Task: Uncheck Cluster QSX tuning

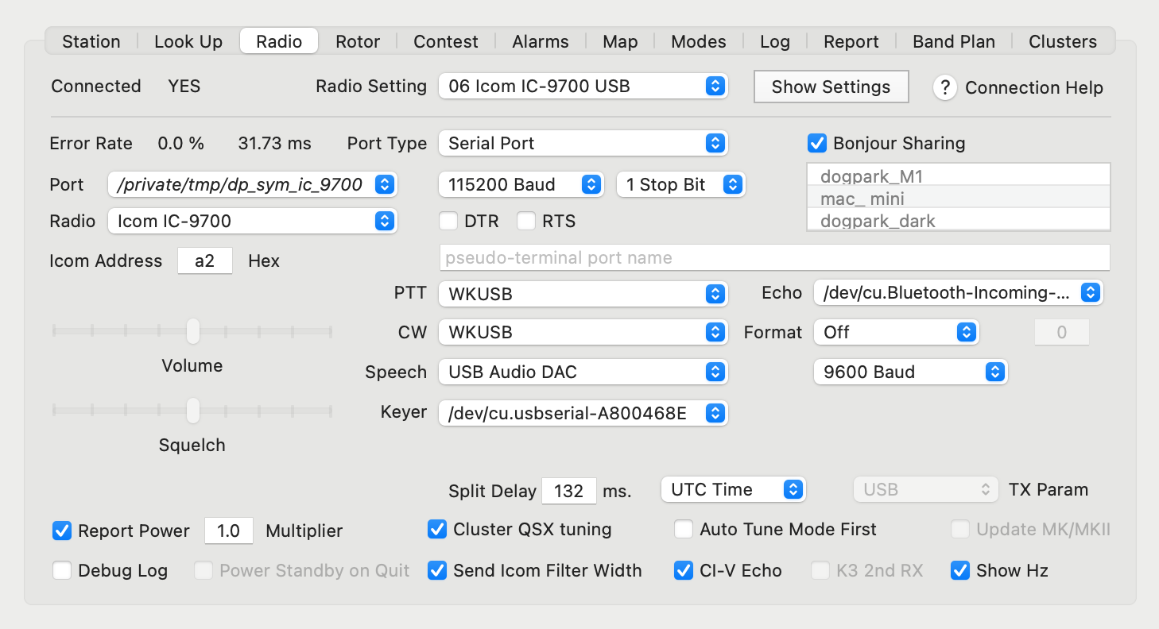Action: pyautogui.click(x=437, y=529)
